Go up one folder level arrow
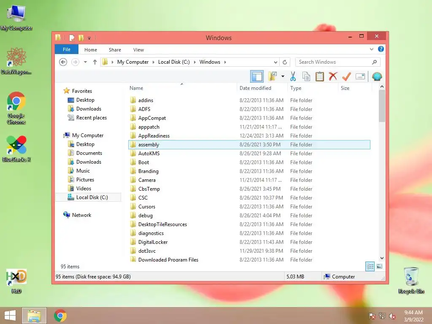The height and width of the screenshot is (324, 432). tap(95, 62)
